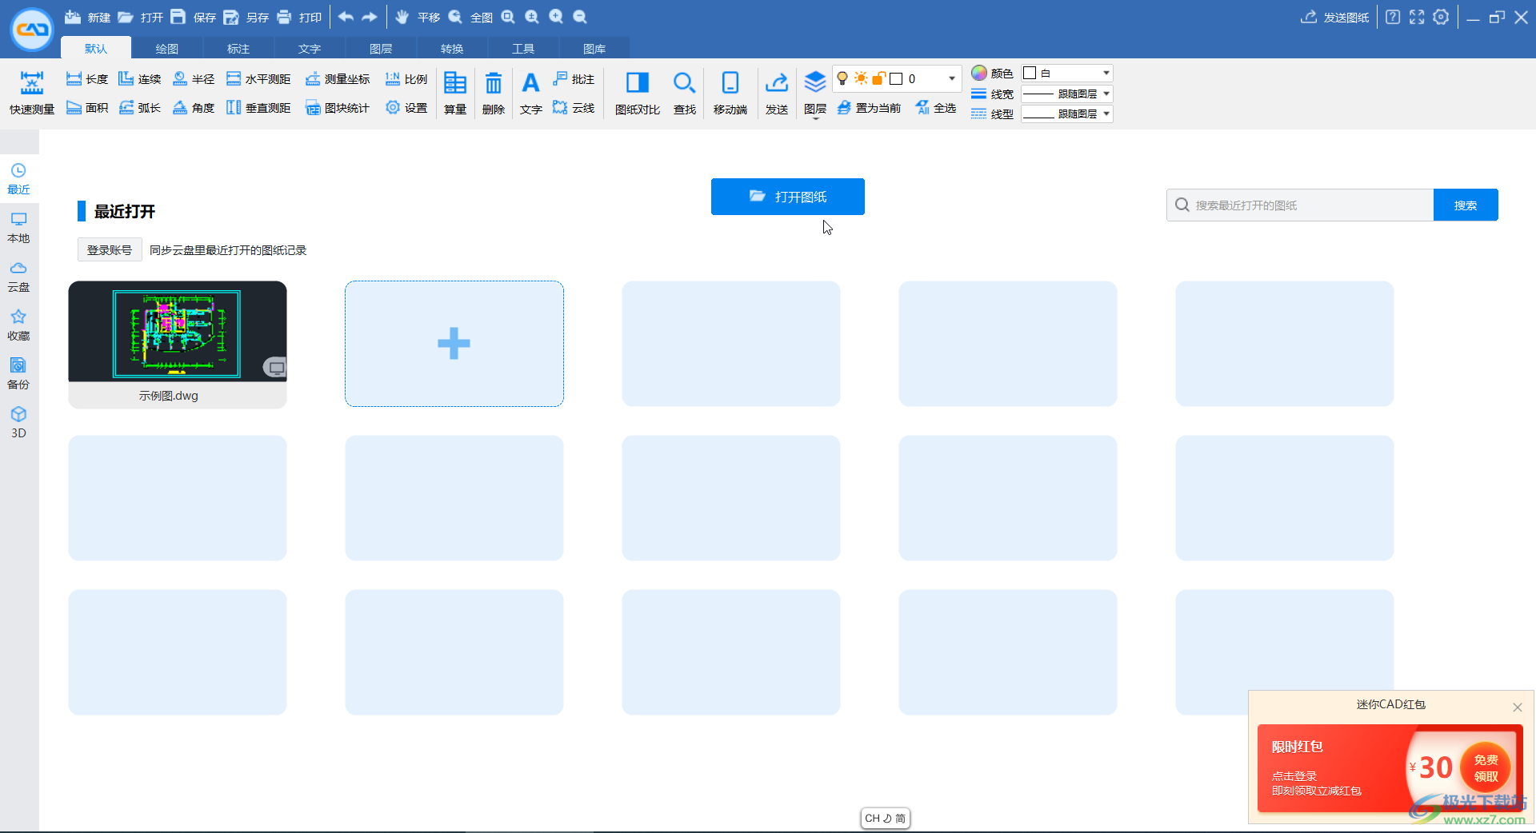Viewport: 1536px width, 833px height.
Task: Switch to the 图库 library tab
Action: tap(594, 49)
